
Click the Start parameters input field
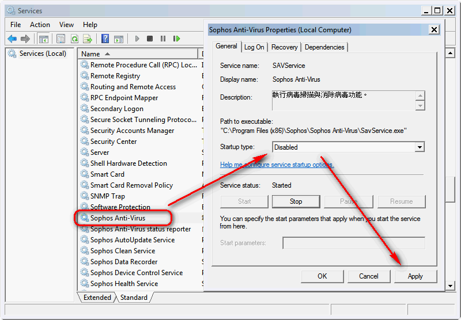click(354, 243)
